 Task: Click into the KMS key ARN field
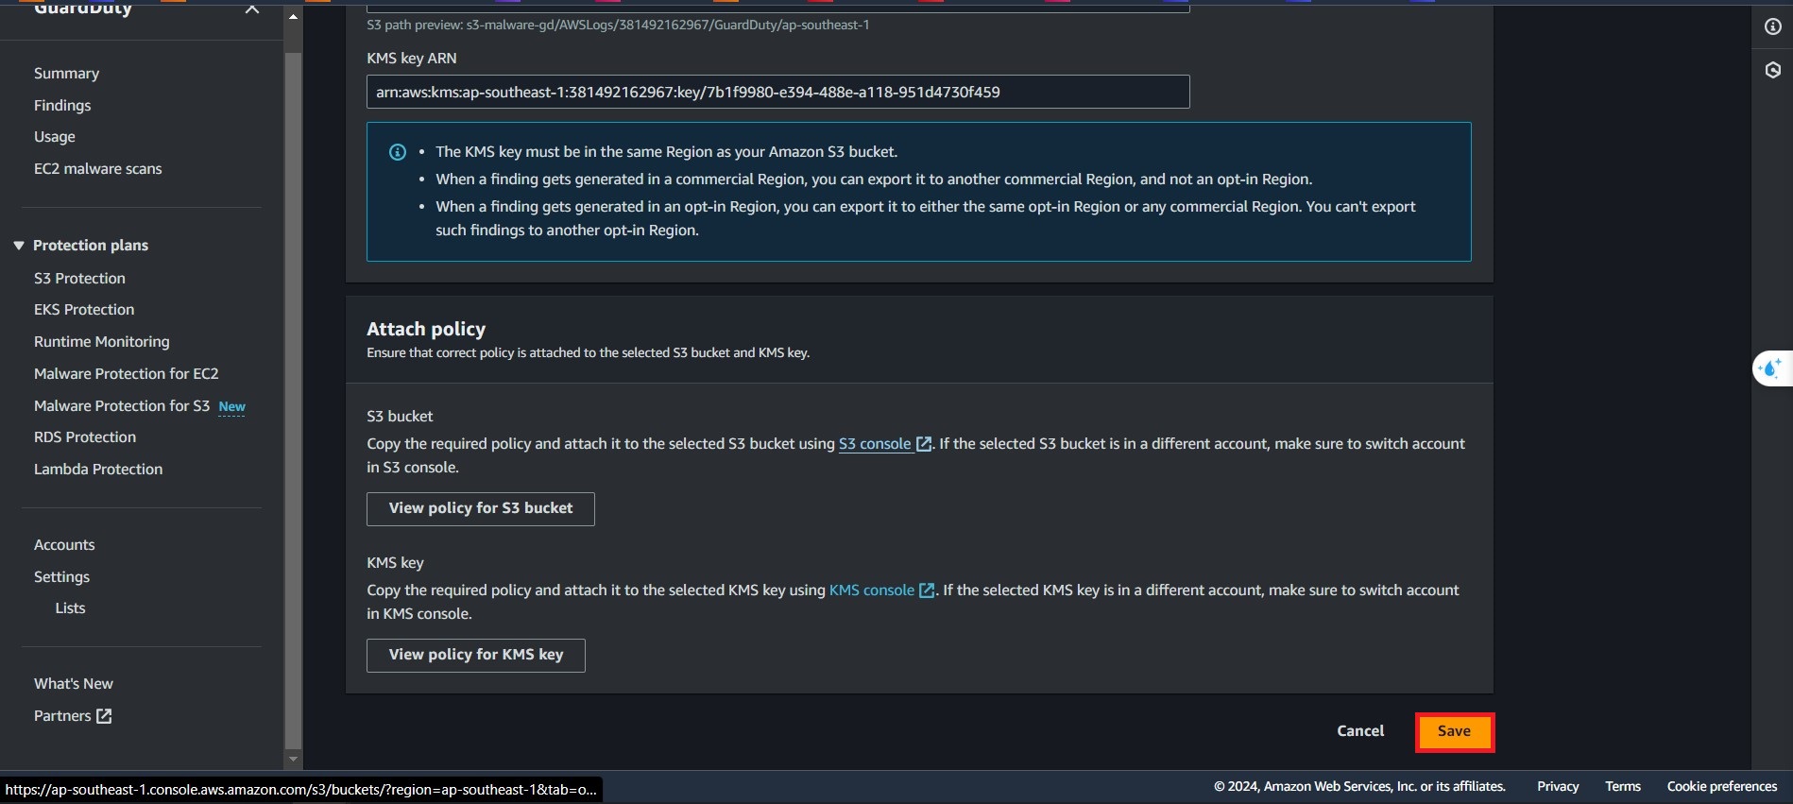pos(777,92)
